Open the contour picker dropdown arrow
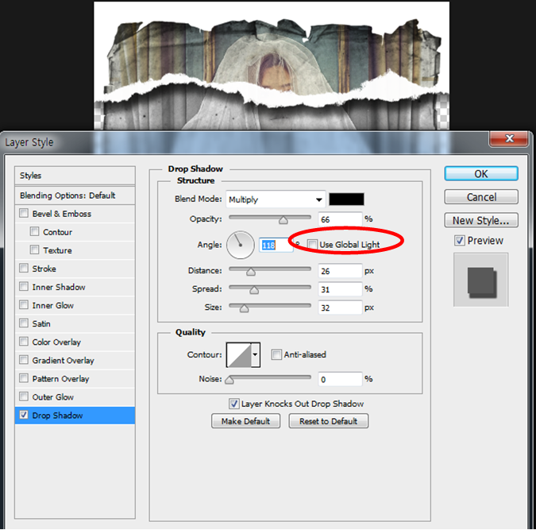536x530 pixels. pos(256,355)
